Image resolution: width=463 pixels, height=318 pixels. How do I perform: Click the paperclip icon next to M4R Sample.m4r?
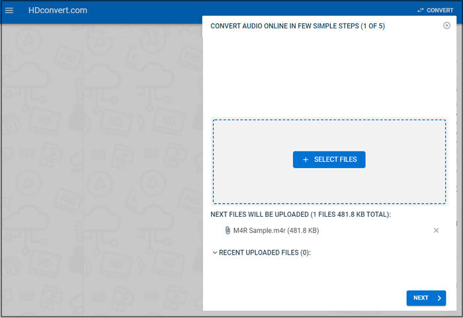click(228, 230)
